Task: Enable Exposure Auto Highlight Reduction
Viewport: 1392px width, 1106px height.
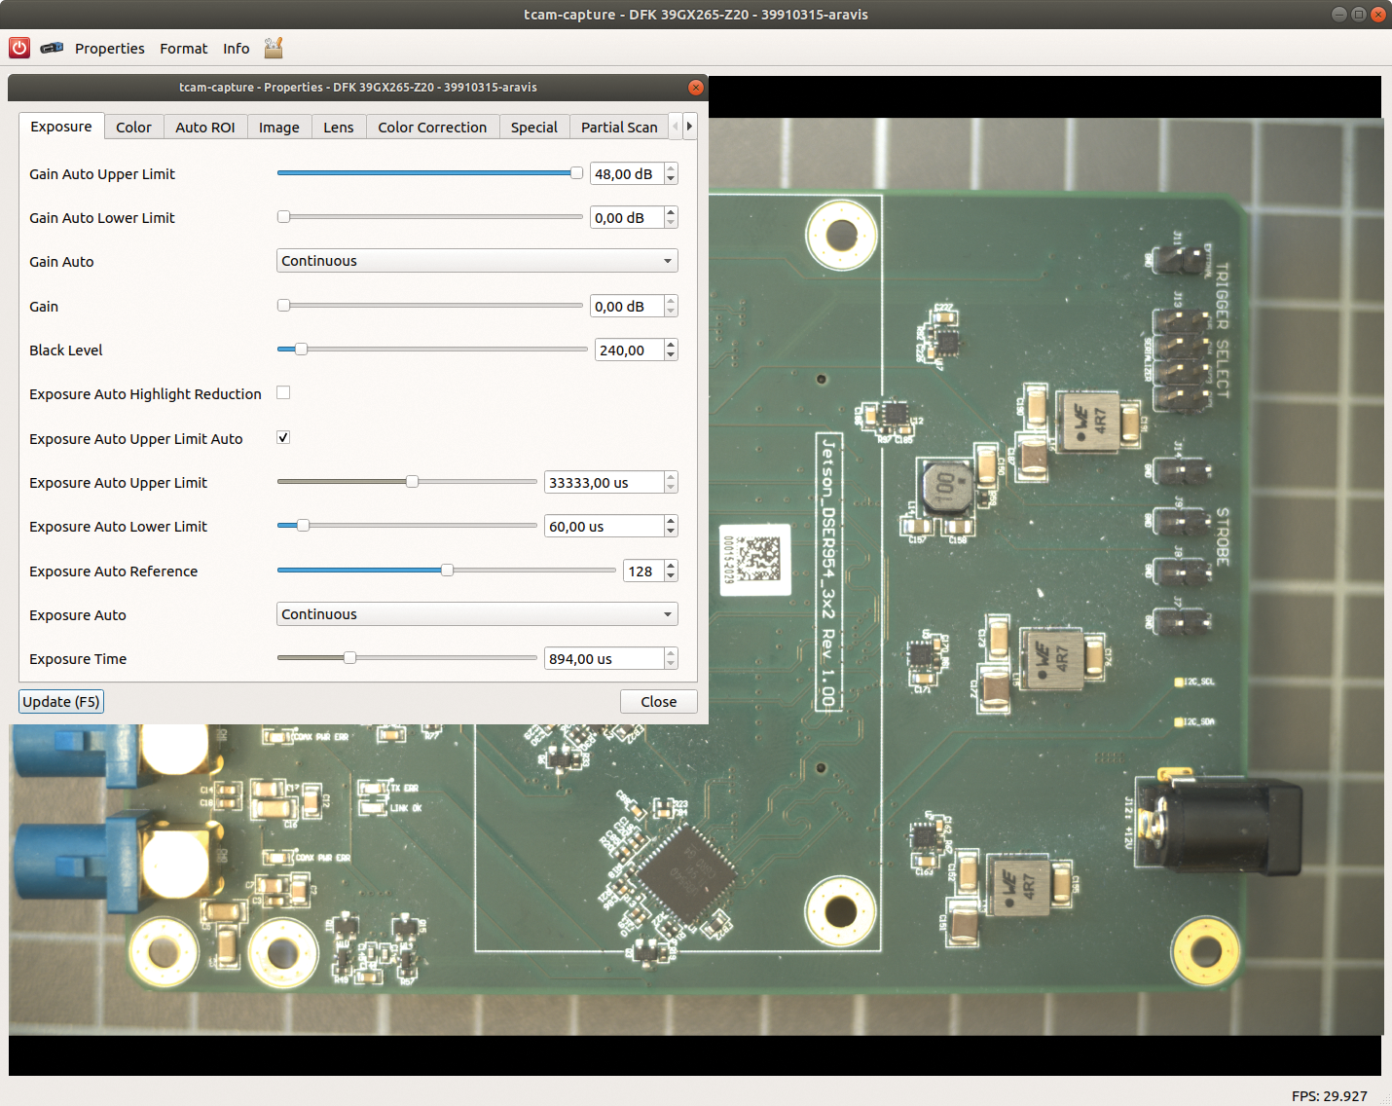Action: pos(283,393)
